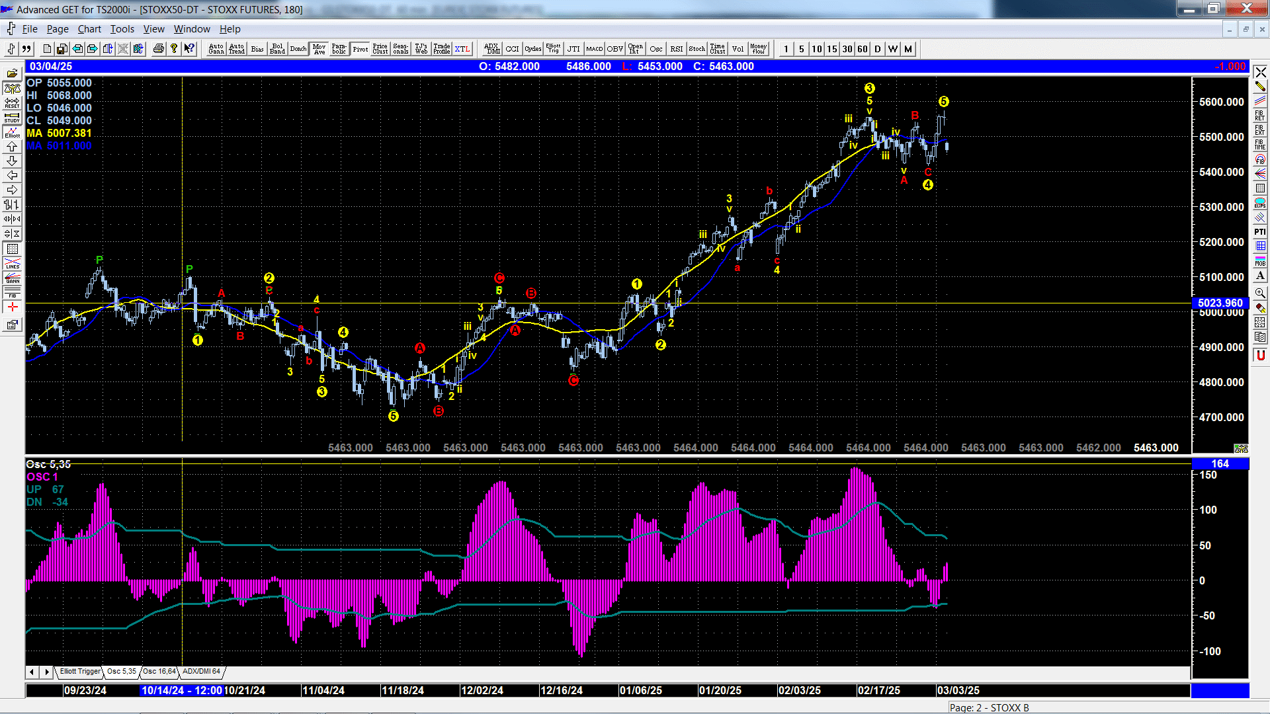Viewport: 1270px width, 714px height.
Task: Click the red crosshair cursor icon
Action: [x=12, y=307]
